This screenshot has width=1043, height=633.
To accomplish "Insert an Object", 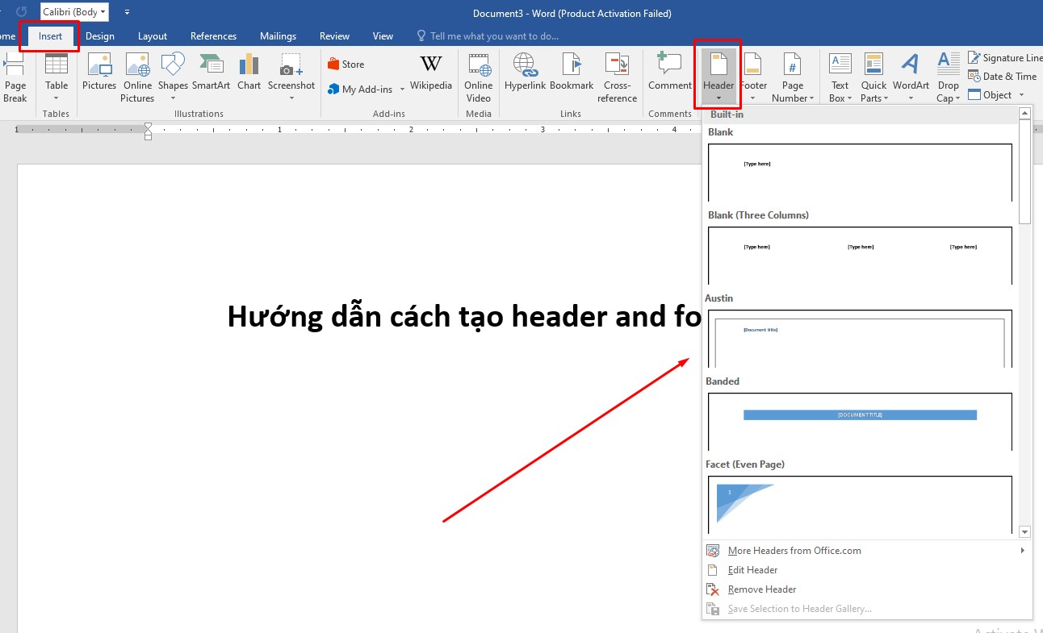I will [x=991, y=95].
